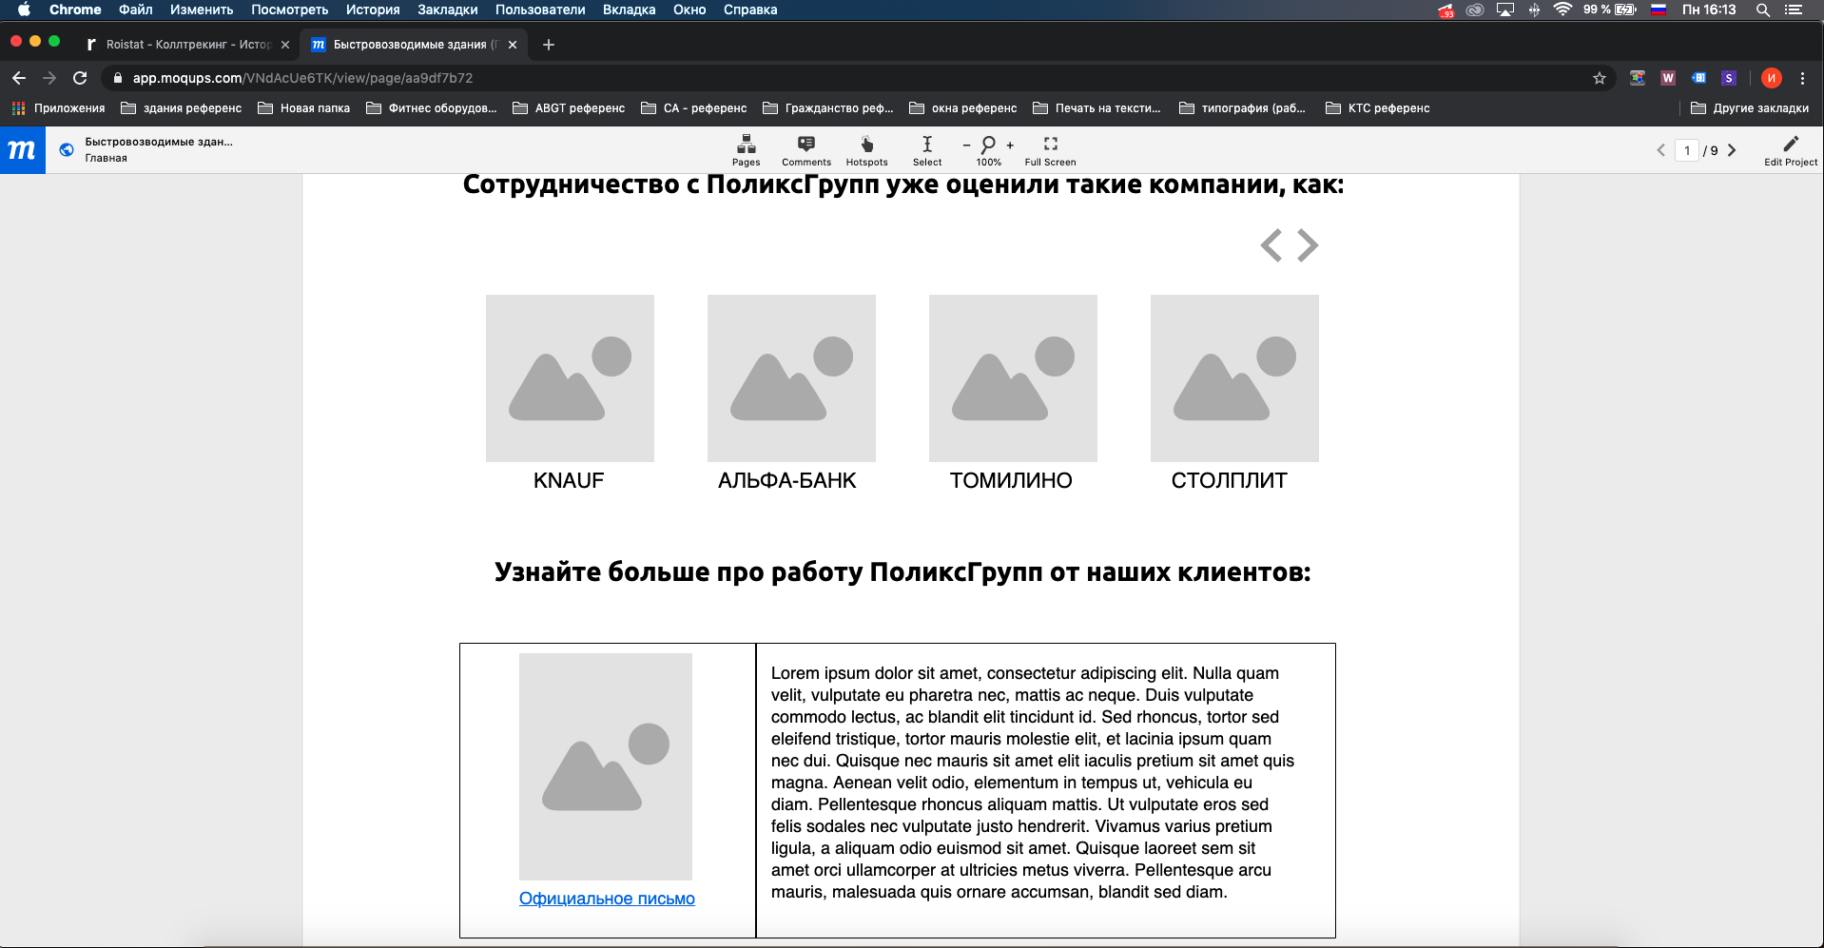Close the Roistat tab
The width and height of the screenshot is (1824, 948).
pos(285,45)
